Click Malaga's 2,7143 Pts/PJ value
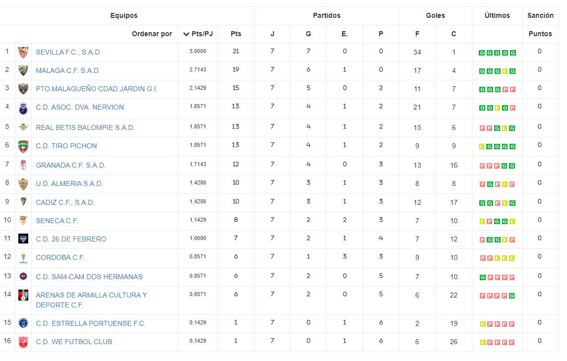Image resolution: width=567 pixels, height=361 pixels. 198,70
